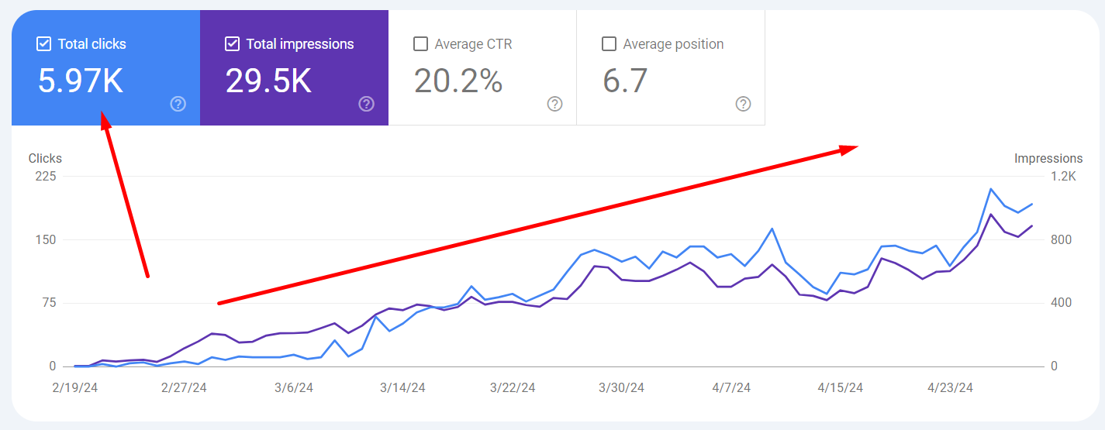Click the 20.2% average CTR value
1105x430 pixels.
(x=458, y=81)
